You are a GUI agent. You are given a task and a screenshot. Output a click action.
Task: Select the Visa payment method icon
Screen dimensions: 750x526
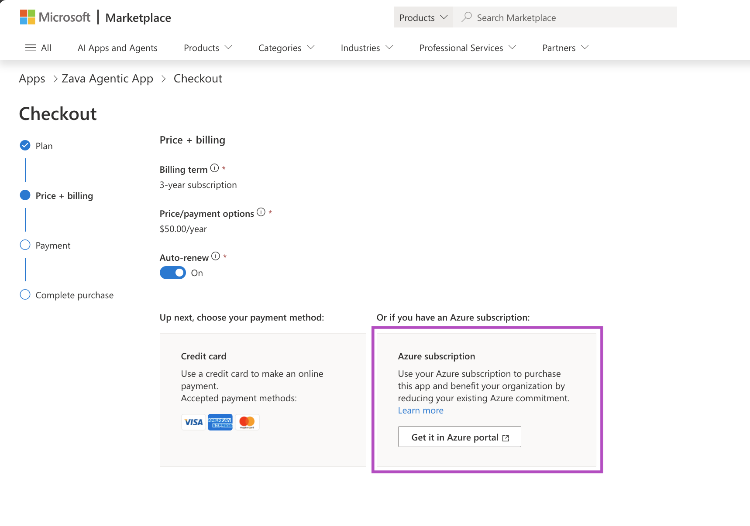pyautogui.click(x=193, y=422)
